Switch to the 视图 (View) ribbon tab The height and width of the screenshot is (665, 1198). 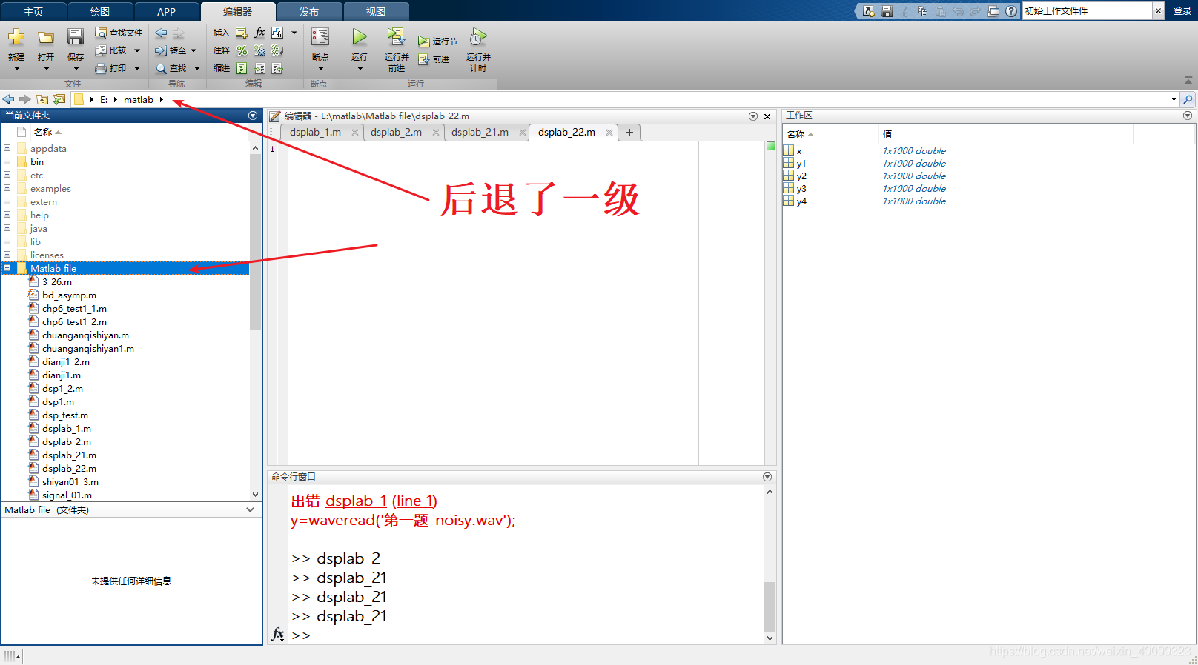pos(376,12)
